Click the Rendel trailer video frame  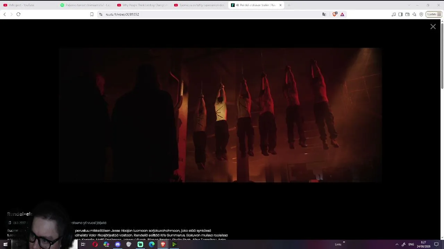[x=220, y=115]
